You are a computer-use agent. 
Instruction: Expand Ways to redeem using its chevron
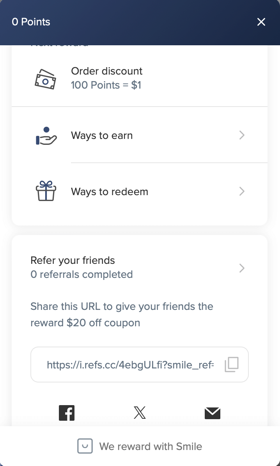point(242,191)
